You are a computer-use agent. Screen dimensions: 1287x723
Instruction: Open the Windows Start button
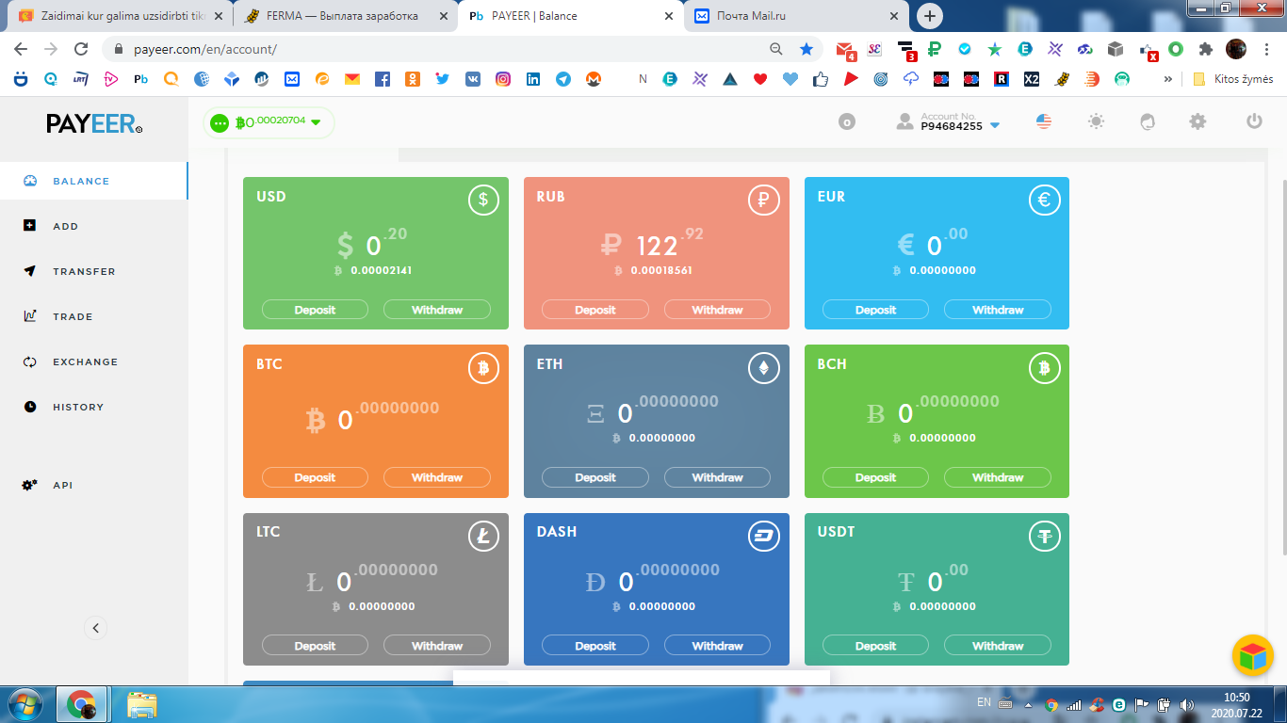pyautogui.click(x=24, y=704)
